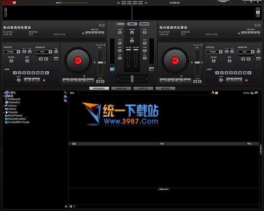This screenshot has width=264, height=211.
Task: Click the left deck red-centered turntable platter
Action: pos(78,60)
